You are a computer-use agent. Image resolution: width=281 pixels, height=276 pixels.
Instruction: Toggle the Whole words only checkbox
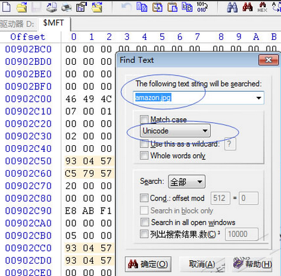click(144, 155)
